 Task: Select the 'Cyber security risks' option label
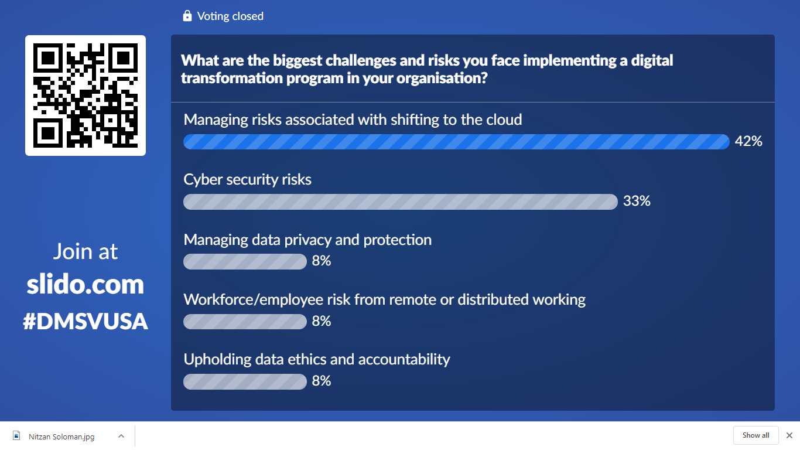248,179
